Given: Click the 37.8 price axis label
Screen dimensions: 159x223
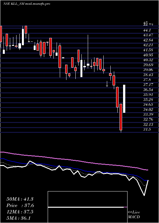Looking at the screenshot, I should pos(147,80).
